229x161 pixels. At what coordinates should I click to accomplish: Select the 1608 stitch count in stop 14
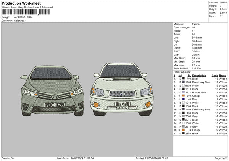click(x=188, y=123)
